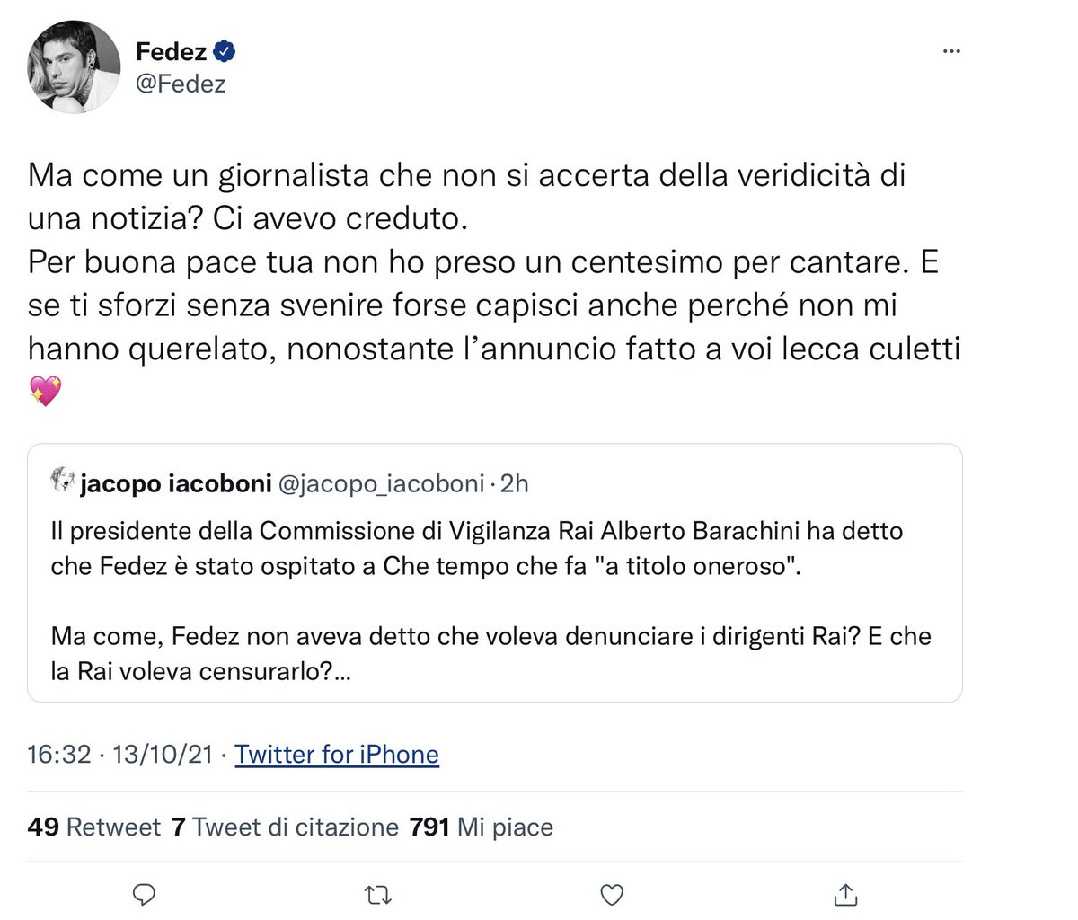Open Fedez profile picture
Viewport: 1078px width, 920px height.
tap(75, 67)
